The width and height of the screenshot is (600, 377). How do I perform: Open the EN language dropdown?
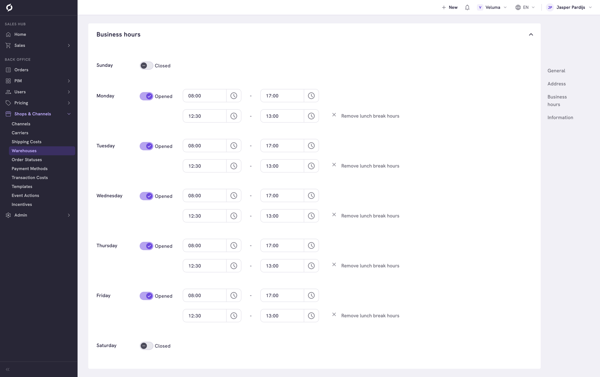[525, 7]
